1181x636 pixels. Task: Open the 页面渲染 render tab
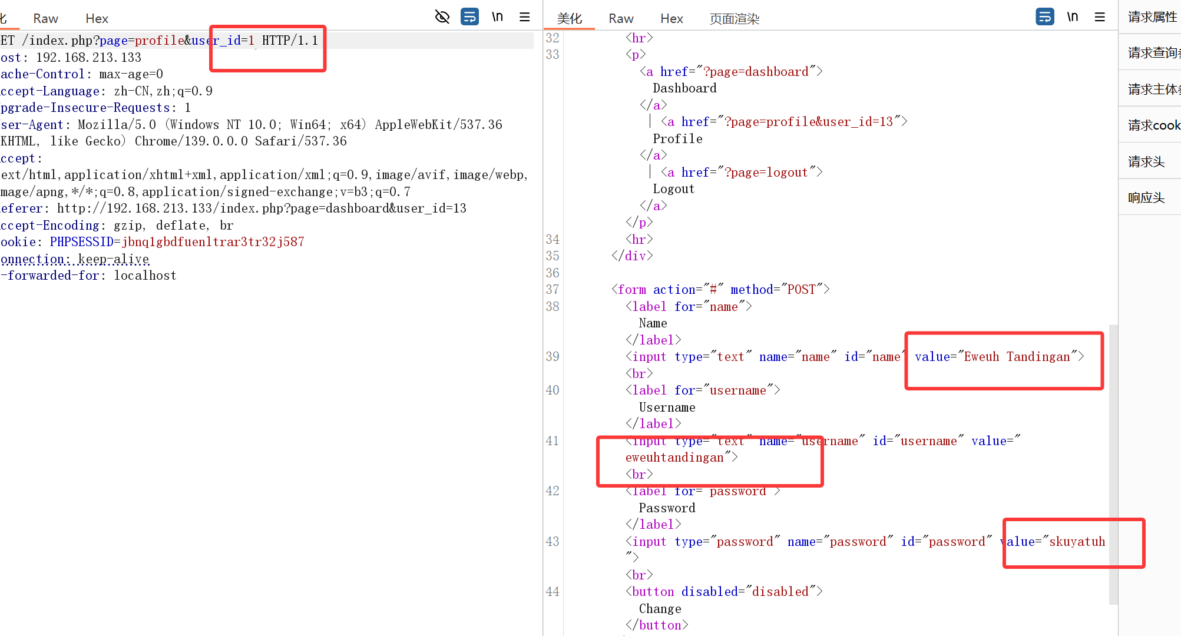(x=734, y=18)
